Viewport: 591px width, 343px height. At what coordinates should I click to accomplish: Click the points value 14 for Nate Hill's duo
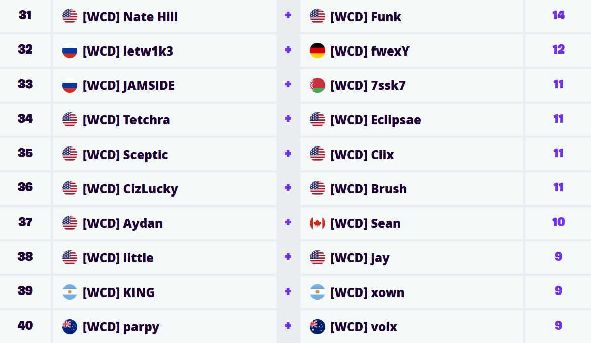pos(558,15)
